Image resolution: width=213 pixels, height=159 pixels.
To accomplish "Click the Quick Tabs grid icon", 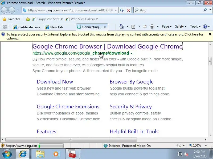I will (5, 27).
